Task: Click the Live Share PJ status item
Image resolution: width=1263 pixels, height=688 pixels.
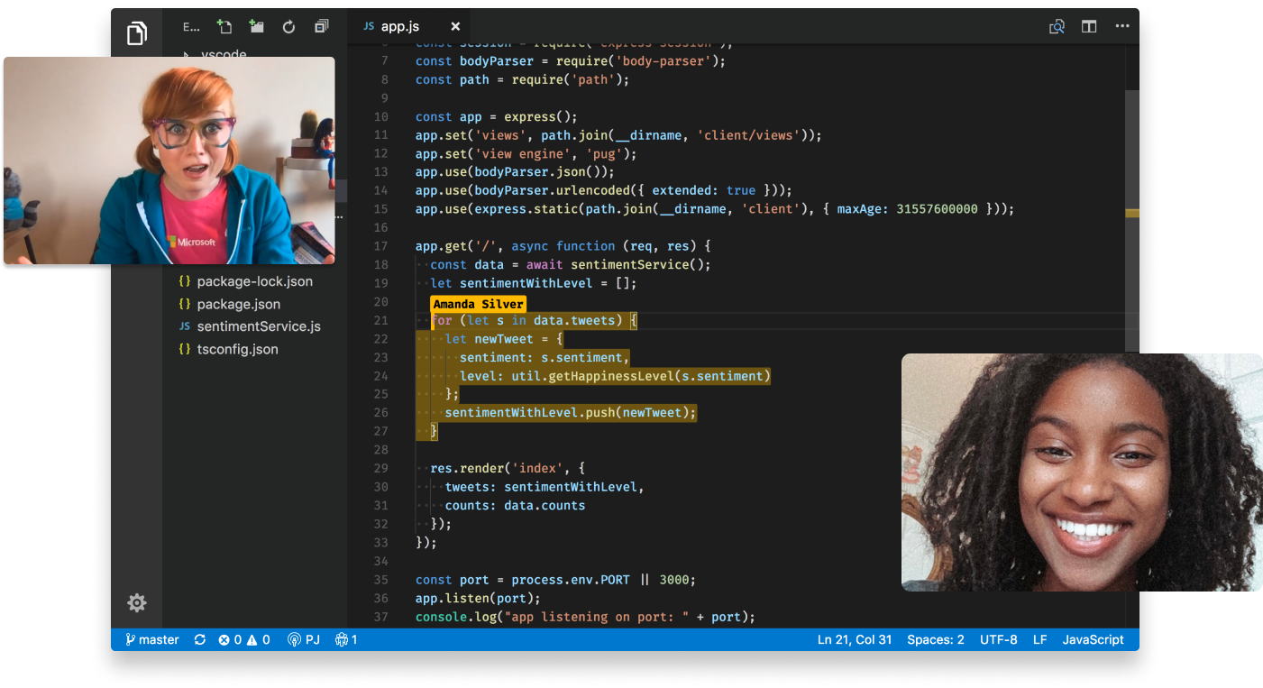Action: tap(304, 639)
